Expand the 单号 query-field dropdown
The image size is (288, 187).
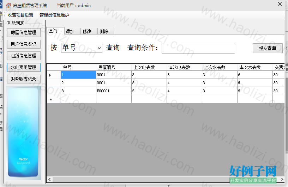(x=100, y=48)
